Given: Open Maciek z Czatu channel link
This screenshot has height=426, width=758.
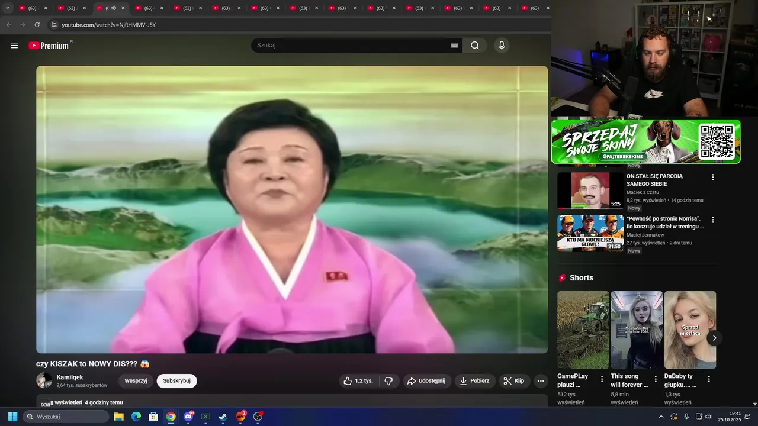Looking at the screenshot, I should pyautogui.click(x=643, y=192).
